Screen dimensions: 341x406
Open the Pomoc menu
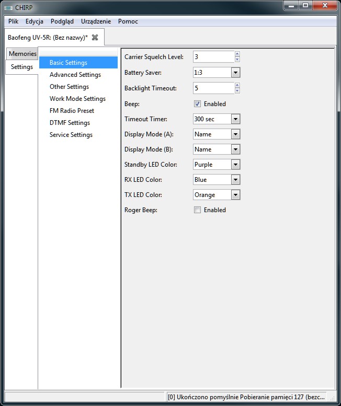[128, 21]
